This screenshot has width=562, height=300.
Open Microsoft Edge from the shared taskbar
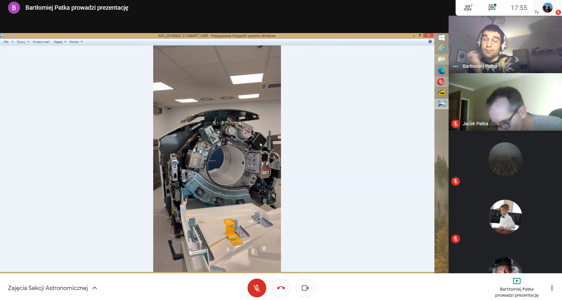tap(442, 71)
